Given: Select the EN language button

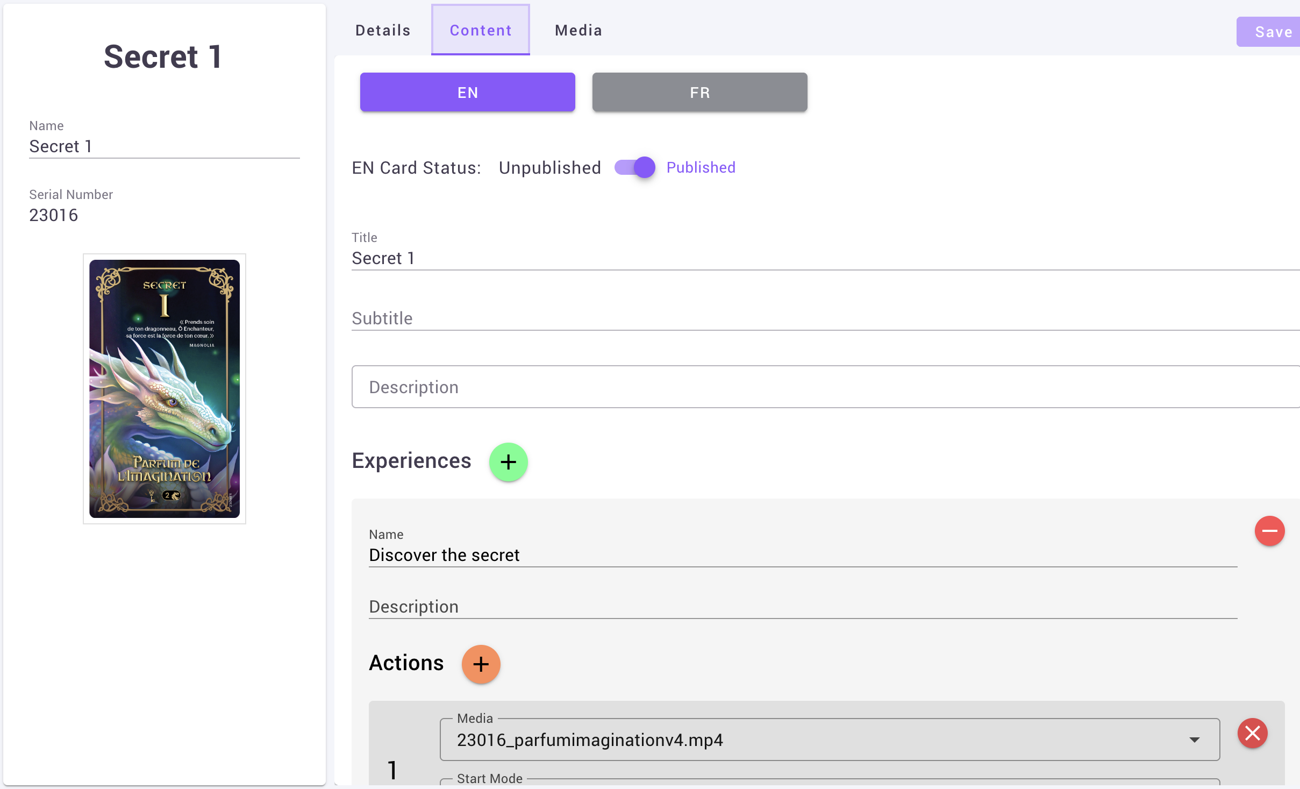Looking at the screenshot, I should (467, 93).
